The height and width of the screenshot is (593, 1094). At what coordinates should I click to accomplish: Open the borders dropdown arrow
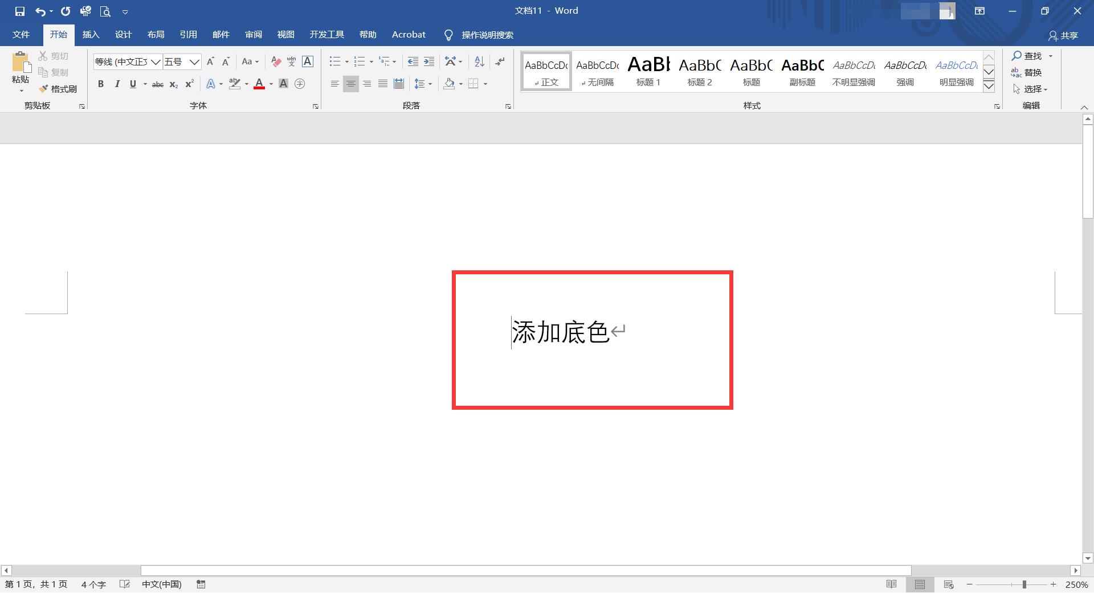(x=485, y=84)
